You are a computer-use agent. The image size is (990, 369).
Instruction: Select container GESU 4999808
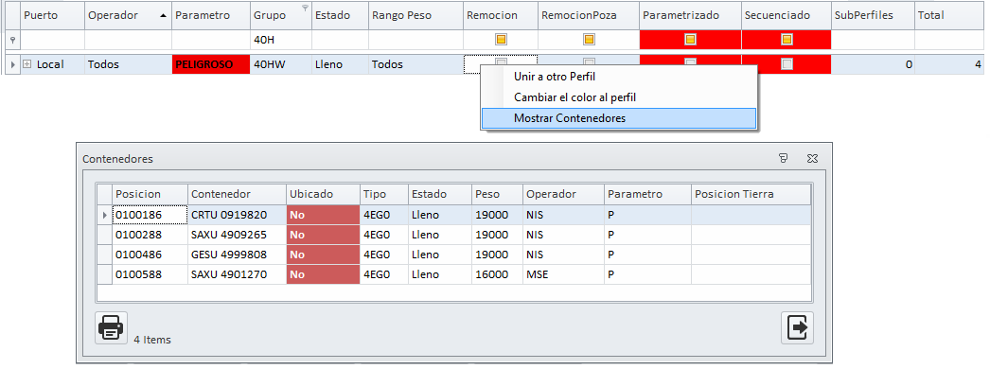(x=237, y=255)
